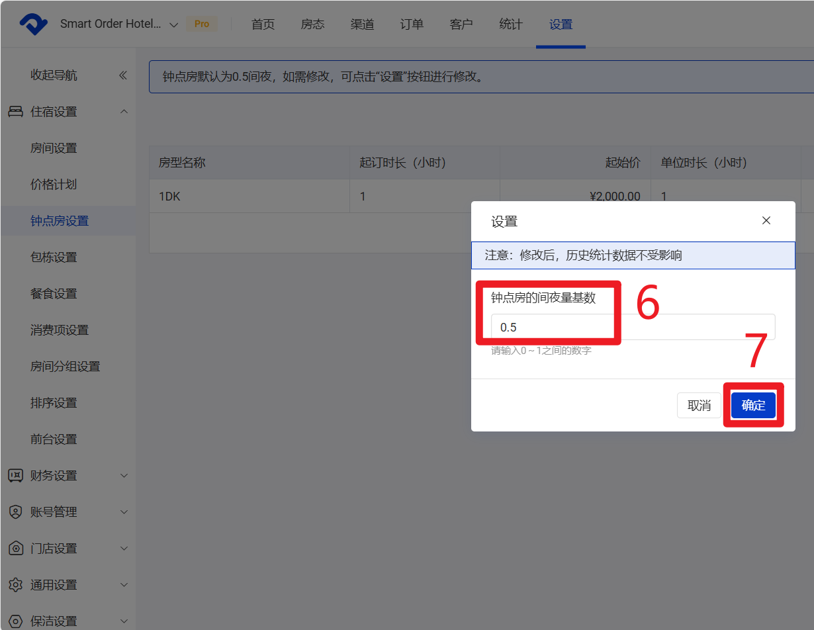The height and width of the screenshot is (630, 814).
Task: Collapse the 住宿设置 section chevron
Action: (x=124, y=112)
